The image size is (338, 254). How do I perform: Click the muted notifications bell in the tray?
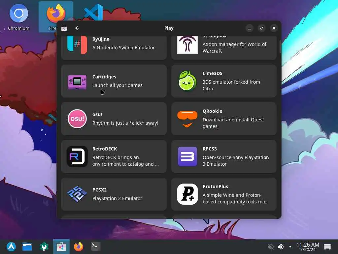[x=271, y=247]
